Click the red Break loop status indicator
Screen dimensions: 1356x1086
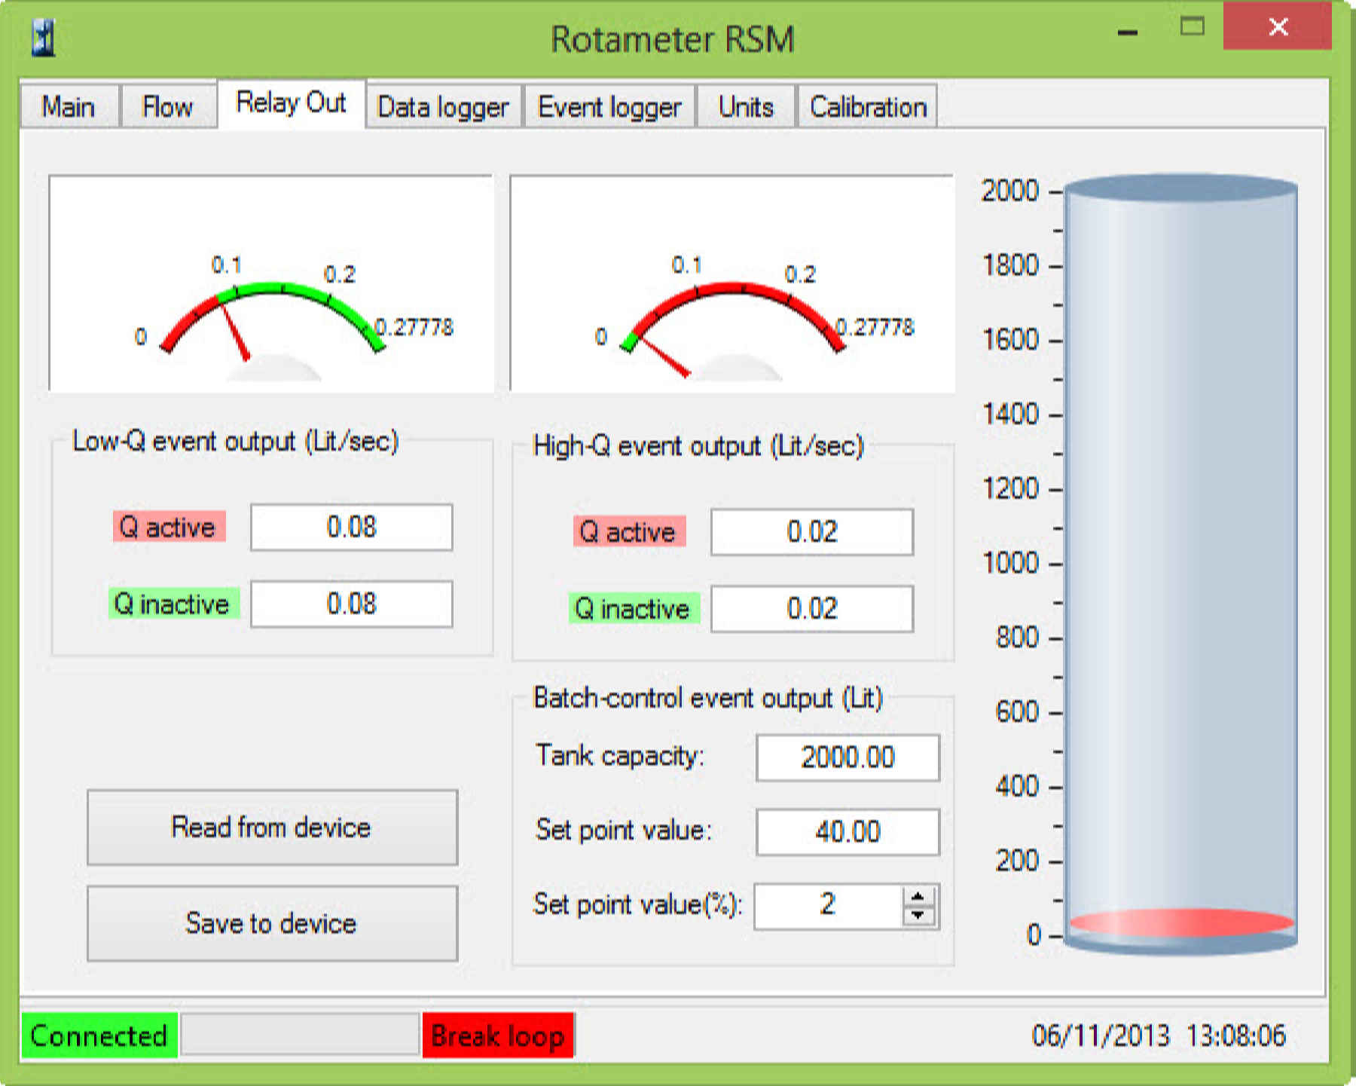pos(498,1036)
